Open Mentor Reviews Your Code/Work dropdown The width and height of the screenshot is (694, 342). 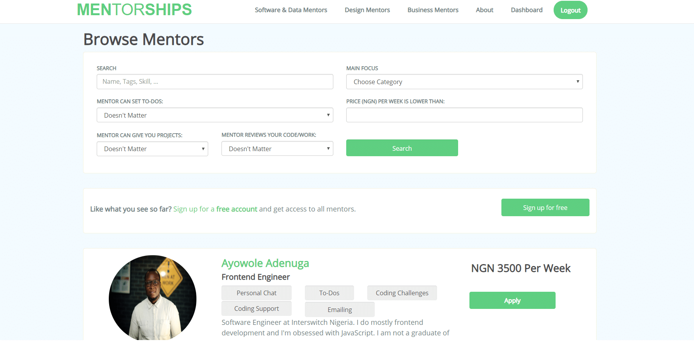(x=277, y=149)
